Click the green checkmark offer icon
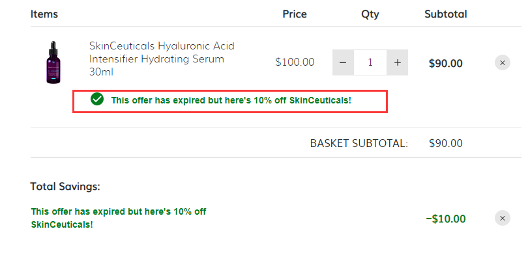Viewport: 528px width, 255px height. coord(97,100)
